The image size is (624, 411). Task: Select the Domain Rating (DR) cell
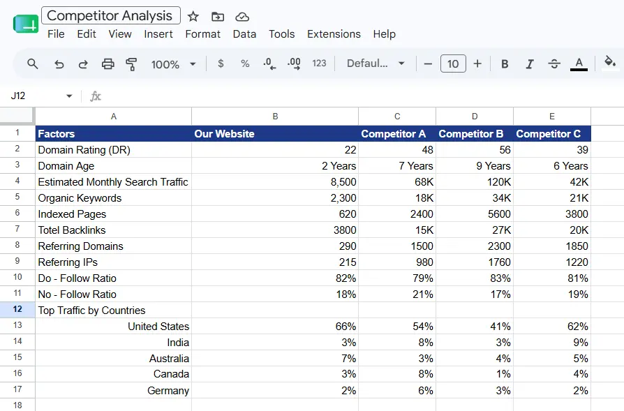pyautogui.click(x=113, y=149)
